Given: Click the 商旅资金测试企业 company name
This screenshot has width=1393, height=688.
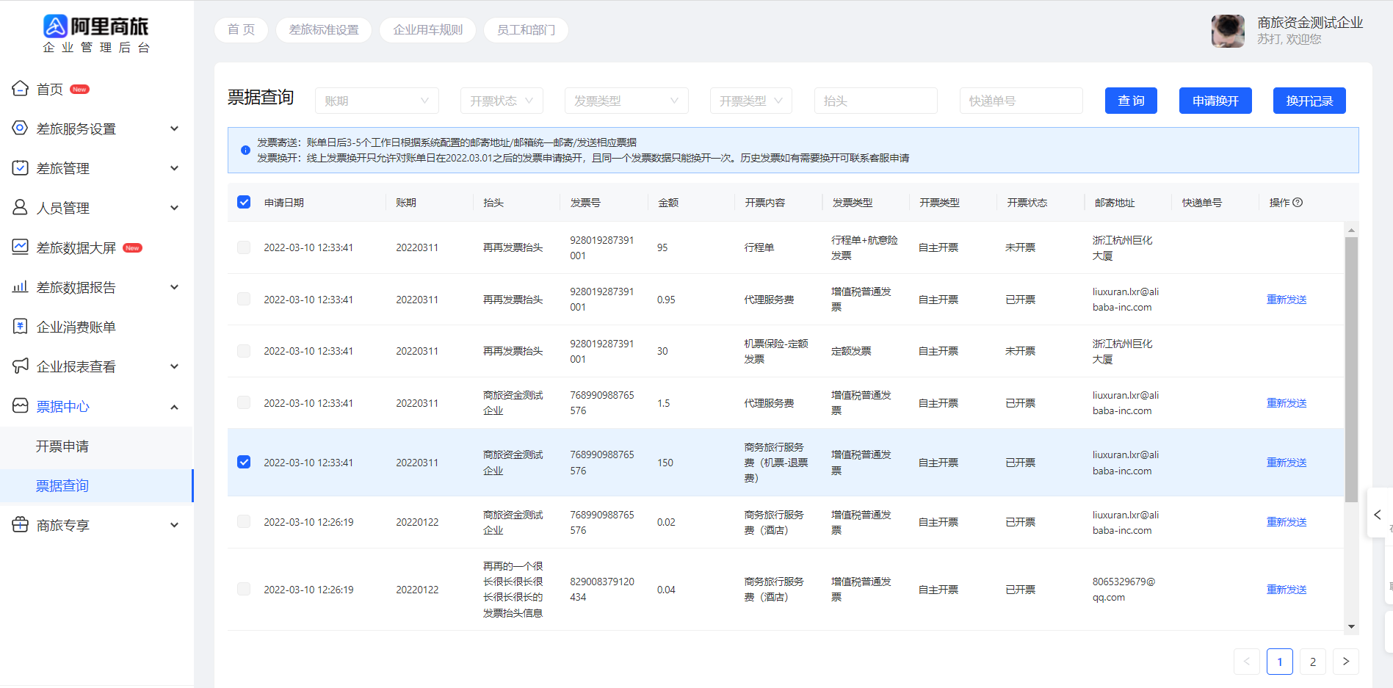Looking at the screenshot, I should pyautogui.click(x=1310, y=23).
